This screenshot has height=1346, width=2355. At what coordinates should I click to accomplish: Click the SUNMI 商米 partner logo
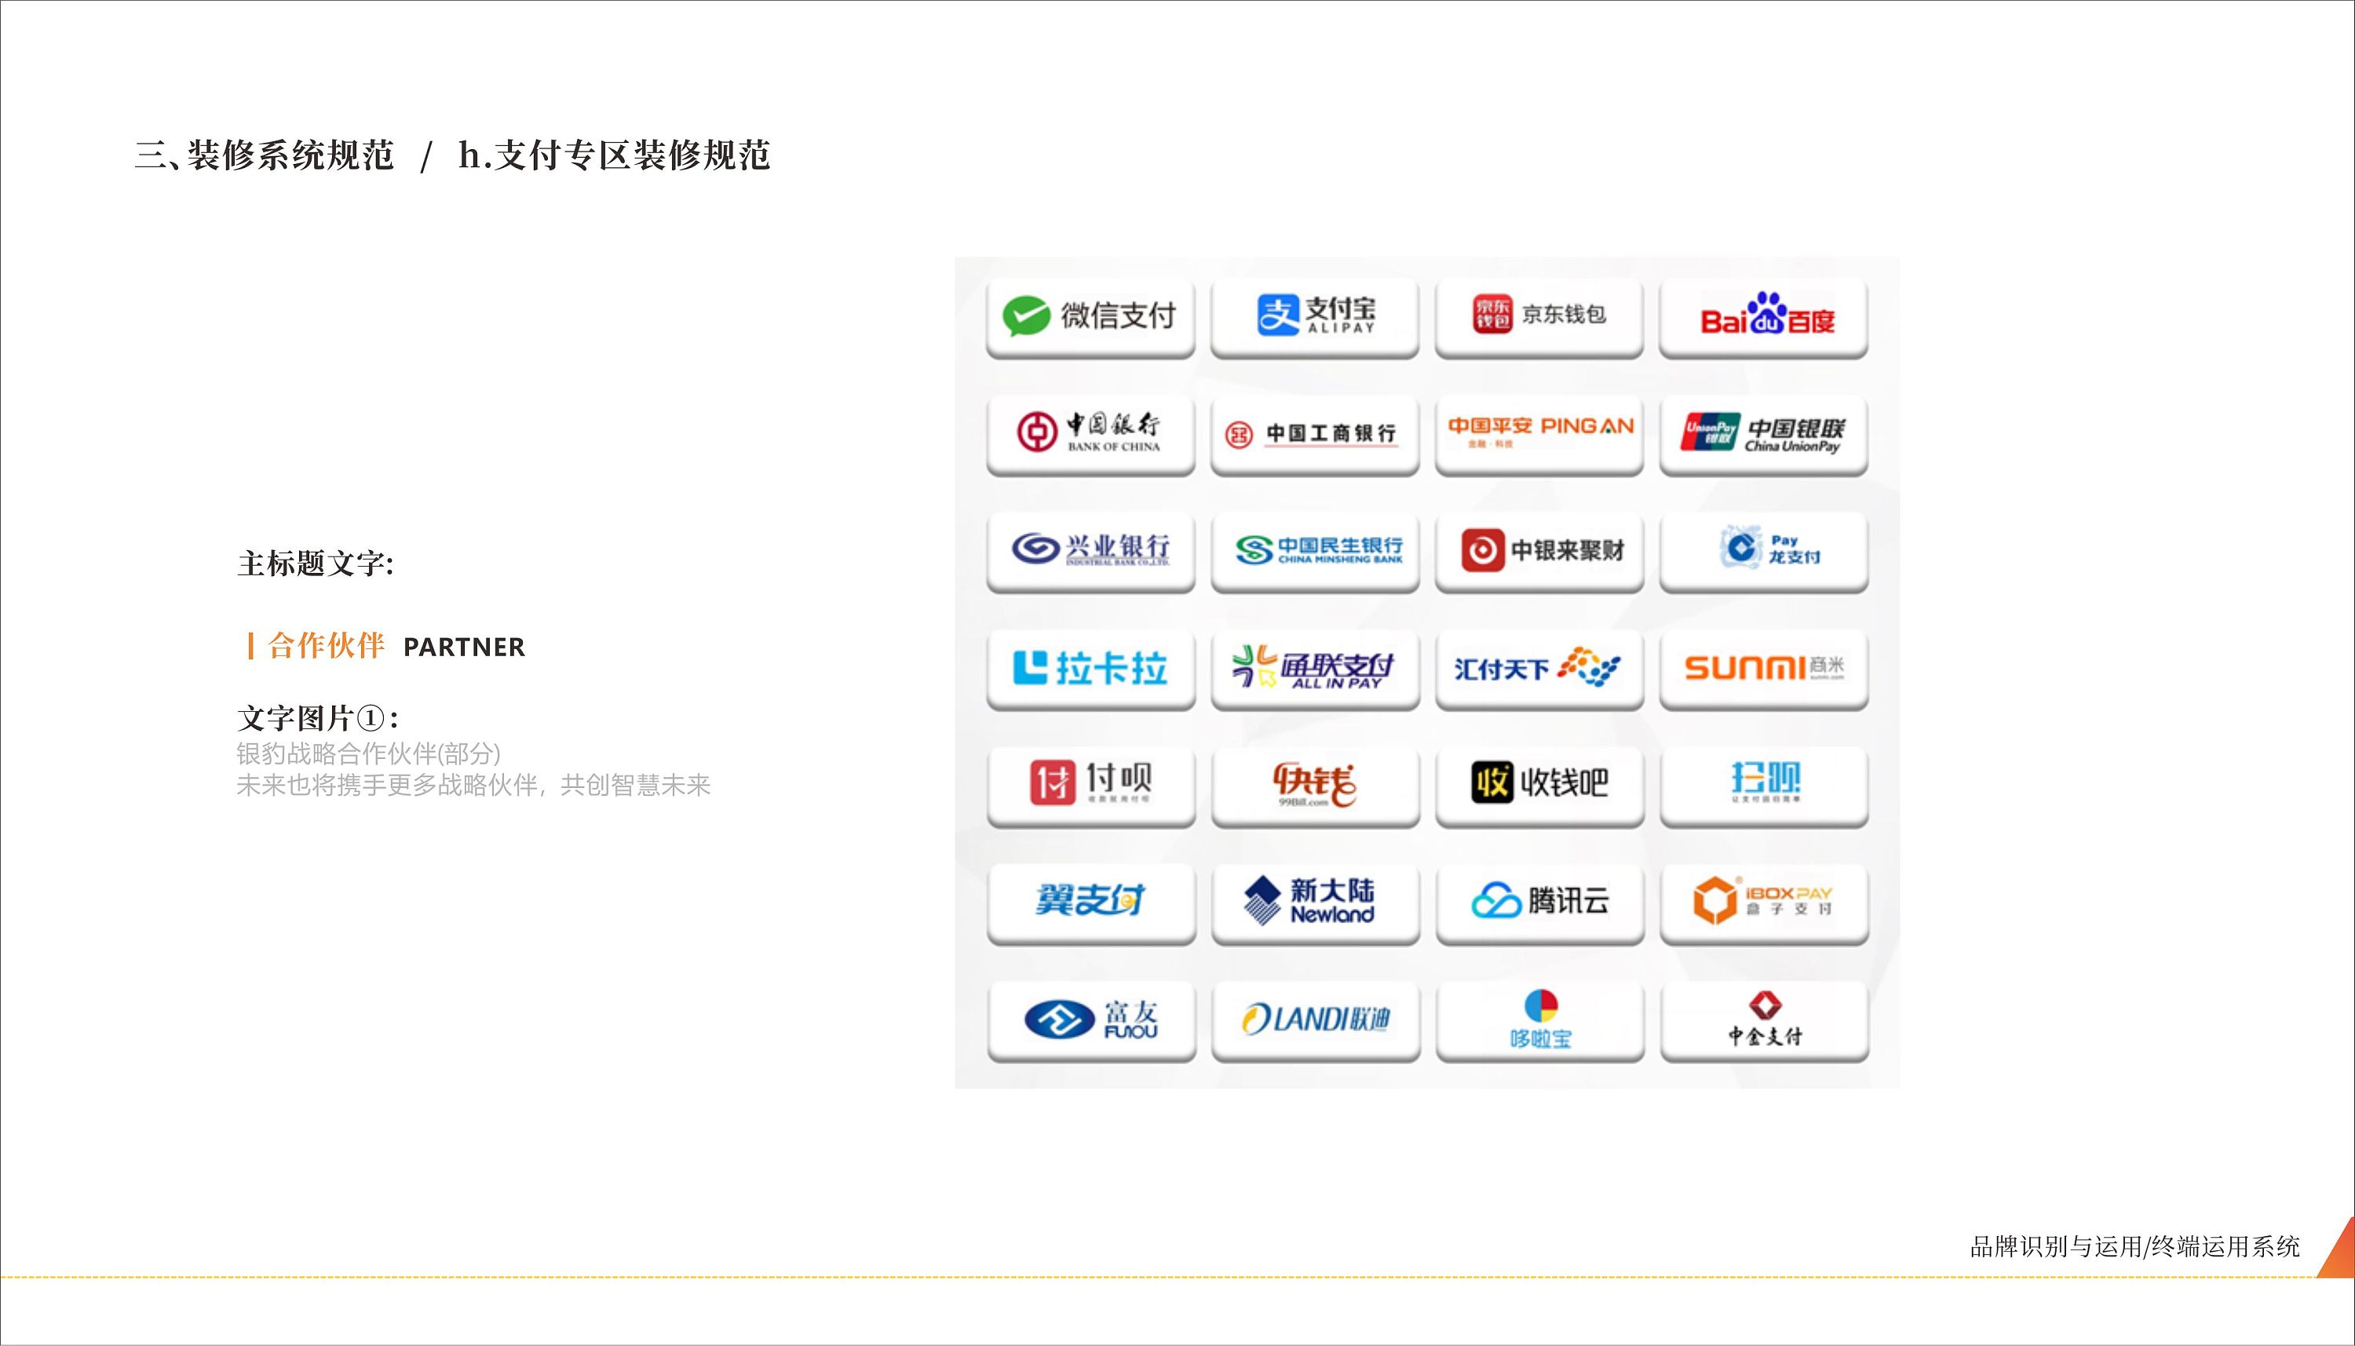point(1762,669)
